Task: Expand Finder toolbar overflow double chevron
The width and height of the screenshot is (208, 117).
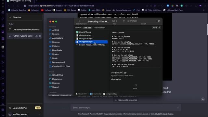Action: coord(123,21)
